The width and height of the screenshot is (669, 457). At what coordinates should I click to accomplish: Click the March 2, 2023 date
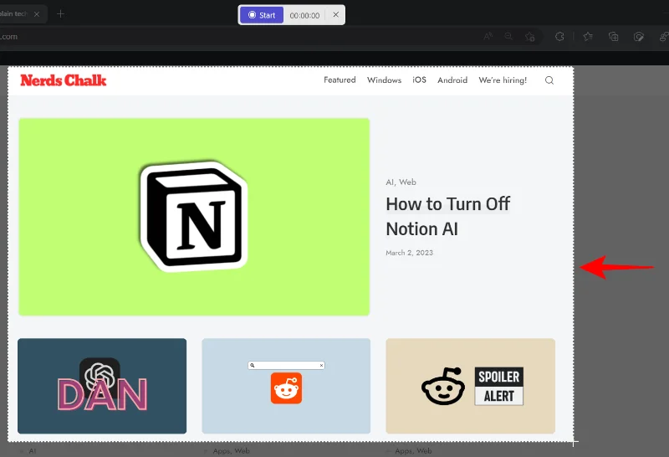(409, 253)
